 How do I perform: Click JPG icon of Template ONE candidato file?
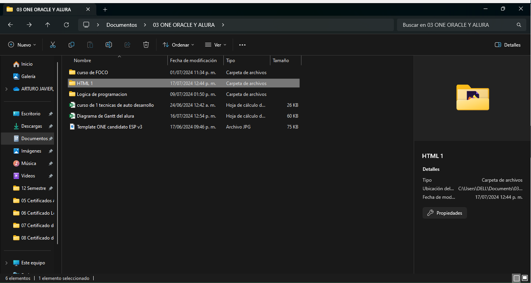[72, 127]
